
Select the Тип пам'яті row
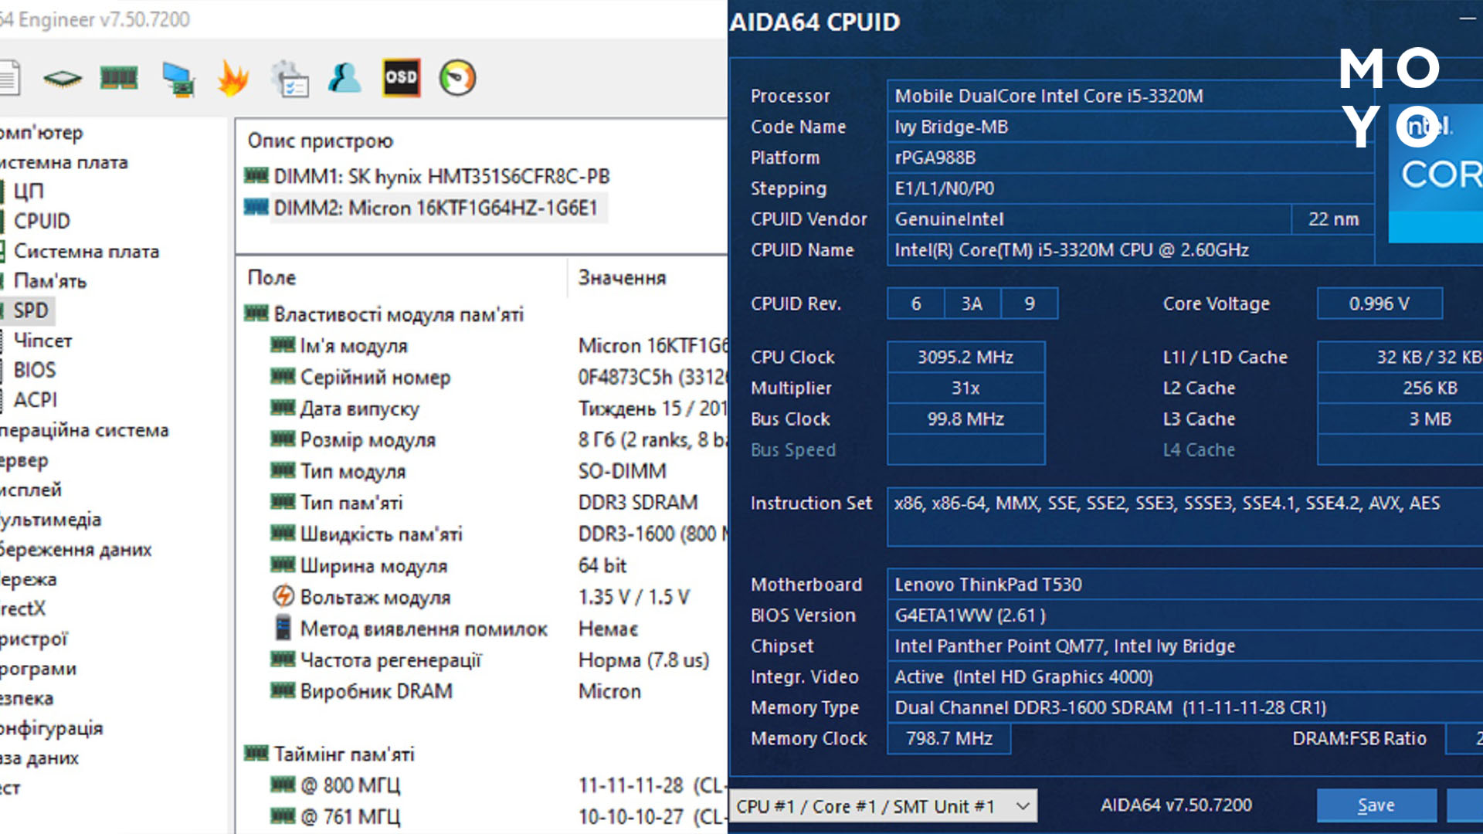(x=498, y=503)
